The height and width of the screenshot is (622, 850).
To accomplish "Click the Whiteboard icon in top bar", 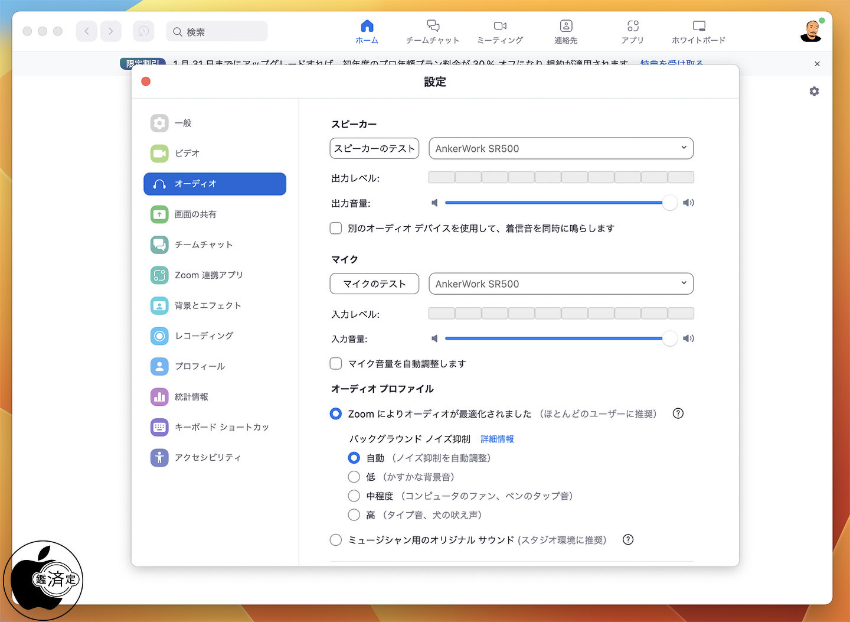I will [698, 26].
